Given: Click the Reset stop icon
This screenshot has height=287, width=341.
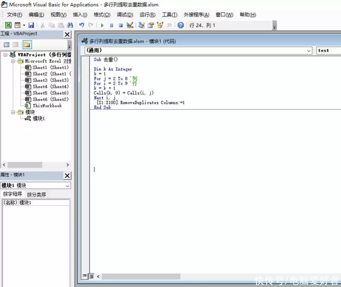Looking at the screenshot, I should tap(121, 26).
